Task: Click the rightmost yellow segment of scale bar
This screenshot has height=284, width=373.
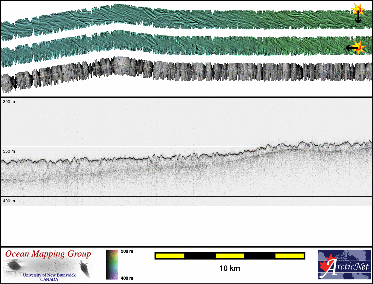Action: [289, 256]
